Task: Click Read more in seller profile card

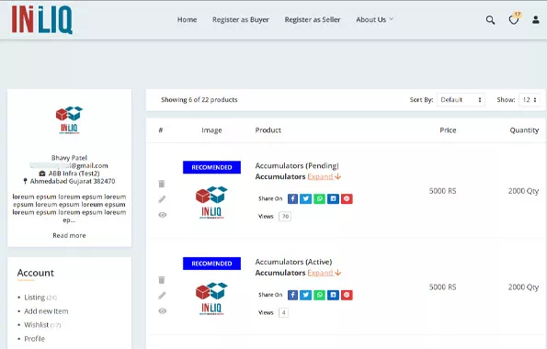Action: pyautogui.click(x=69, y=235)
